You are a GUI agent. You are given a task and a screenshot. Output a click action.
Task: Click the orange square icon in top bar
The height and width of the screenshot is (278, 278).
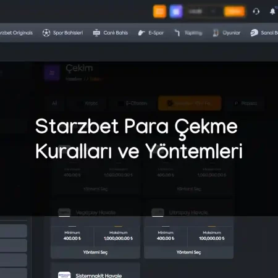[159, 12]
